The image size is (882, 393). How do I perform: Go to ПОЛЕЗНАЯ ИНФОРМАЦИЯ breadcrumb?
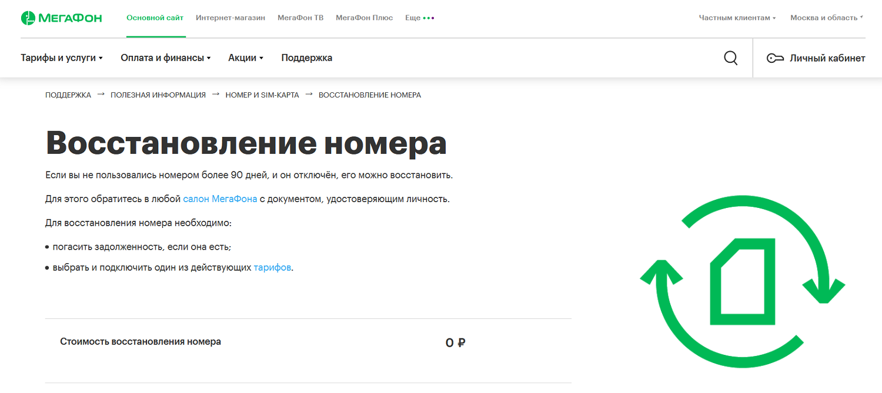click(x=158, y=95)
